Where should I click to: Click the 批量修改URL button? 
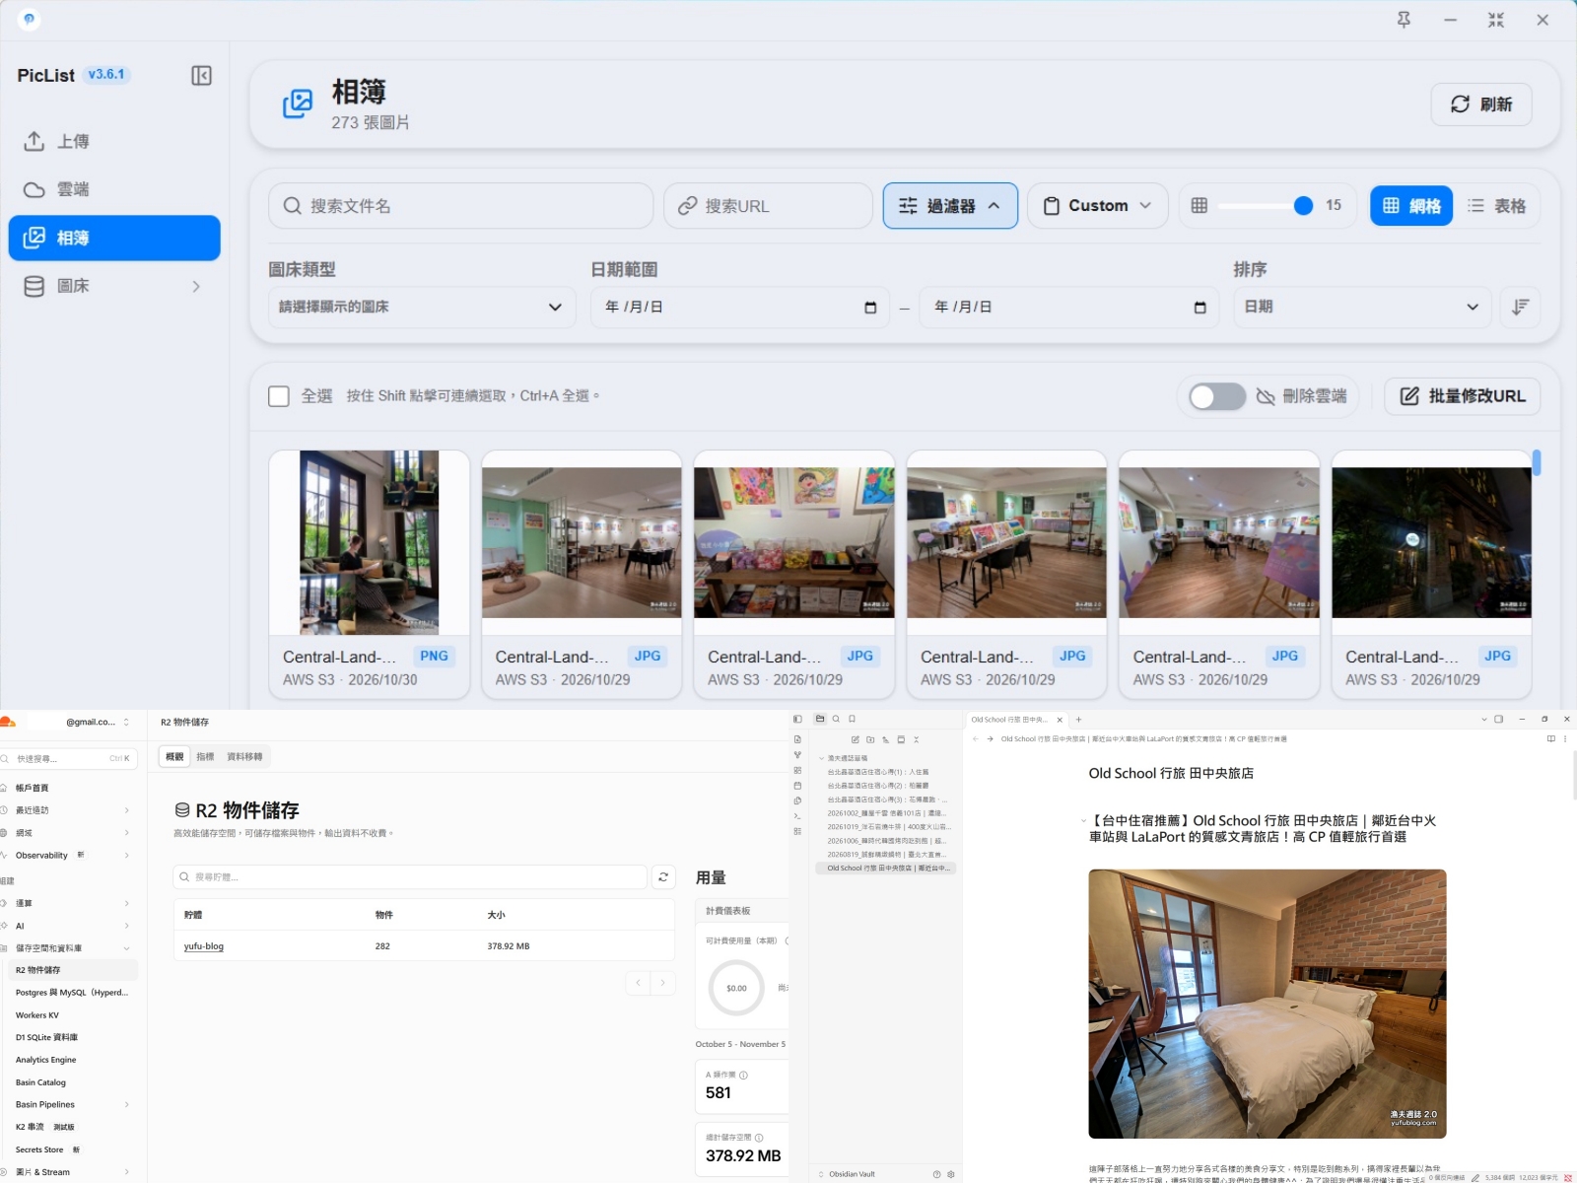(1463, 396)
